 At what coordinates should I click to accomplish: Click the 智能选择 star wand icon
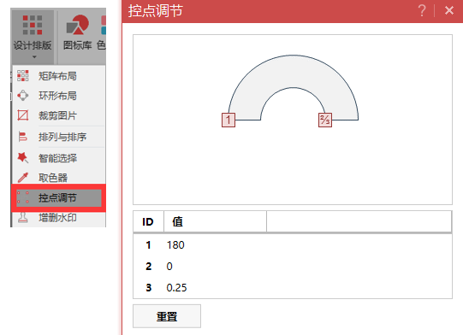click(x=23, y=158)
